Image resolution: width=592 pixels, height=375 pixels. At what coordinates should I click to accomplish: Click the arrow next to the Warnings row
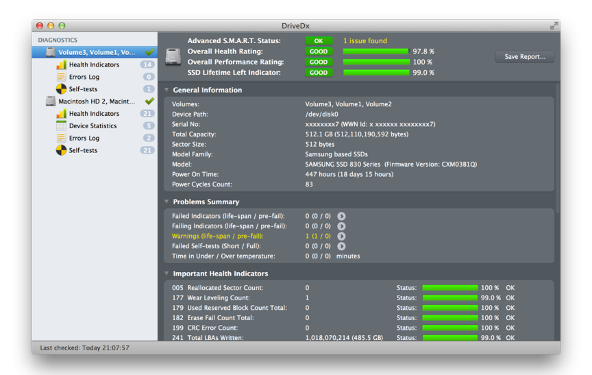pos(341,236)
